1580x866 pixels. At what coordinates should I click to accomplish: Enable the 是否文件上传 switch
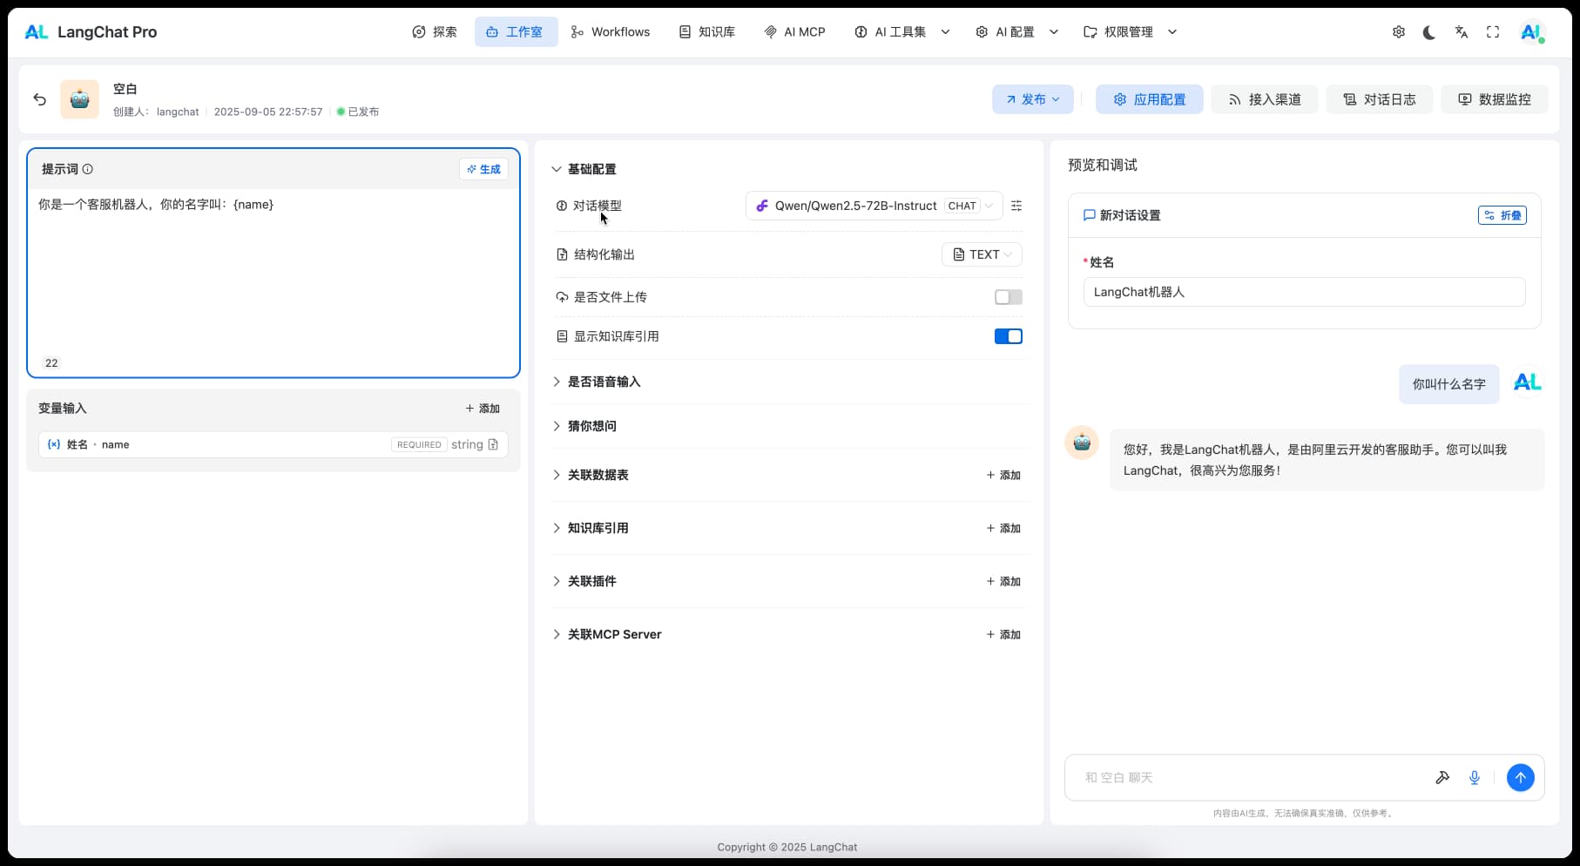[x=1008, y=297]
